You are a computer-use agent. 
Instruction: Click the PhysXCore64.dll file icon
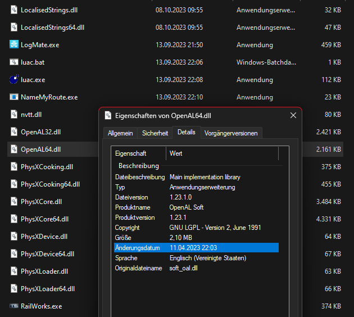pyautogui.click(x=14, y=219)
